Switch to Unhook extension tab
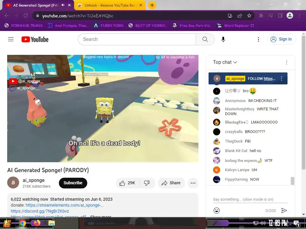Viewport: 306px width, 229px height. point(110,5)
